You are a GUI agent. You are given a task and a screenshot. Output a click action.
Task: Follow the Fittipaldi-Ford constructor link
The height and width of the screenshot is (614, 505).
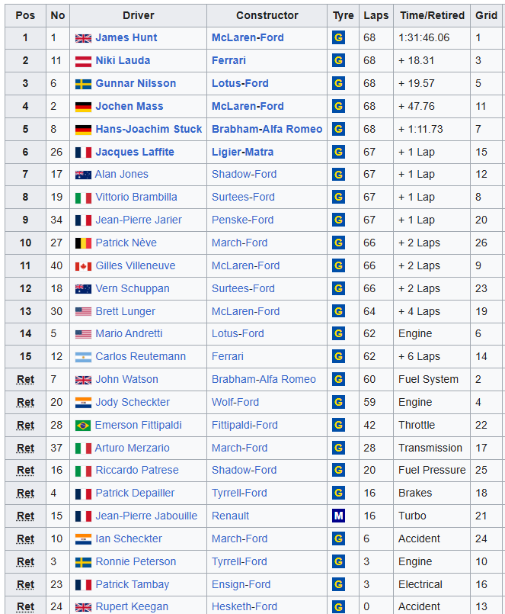[245, 425]
